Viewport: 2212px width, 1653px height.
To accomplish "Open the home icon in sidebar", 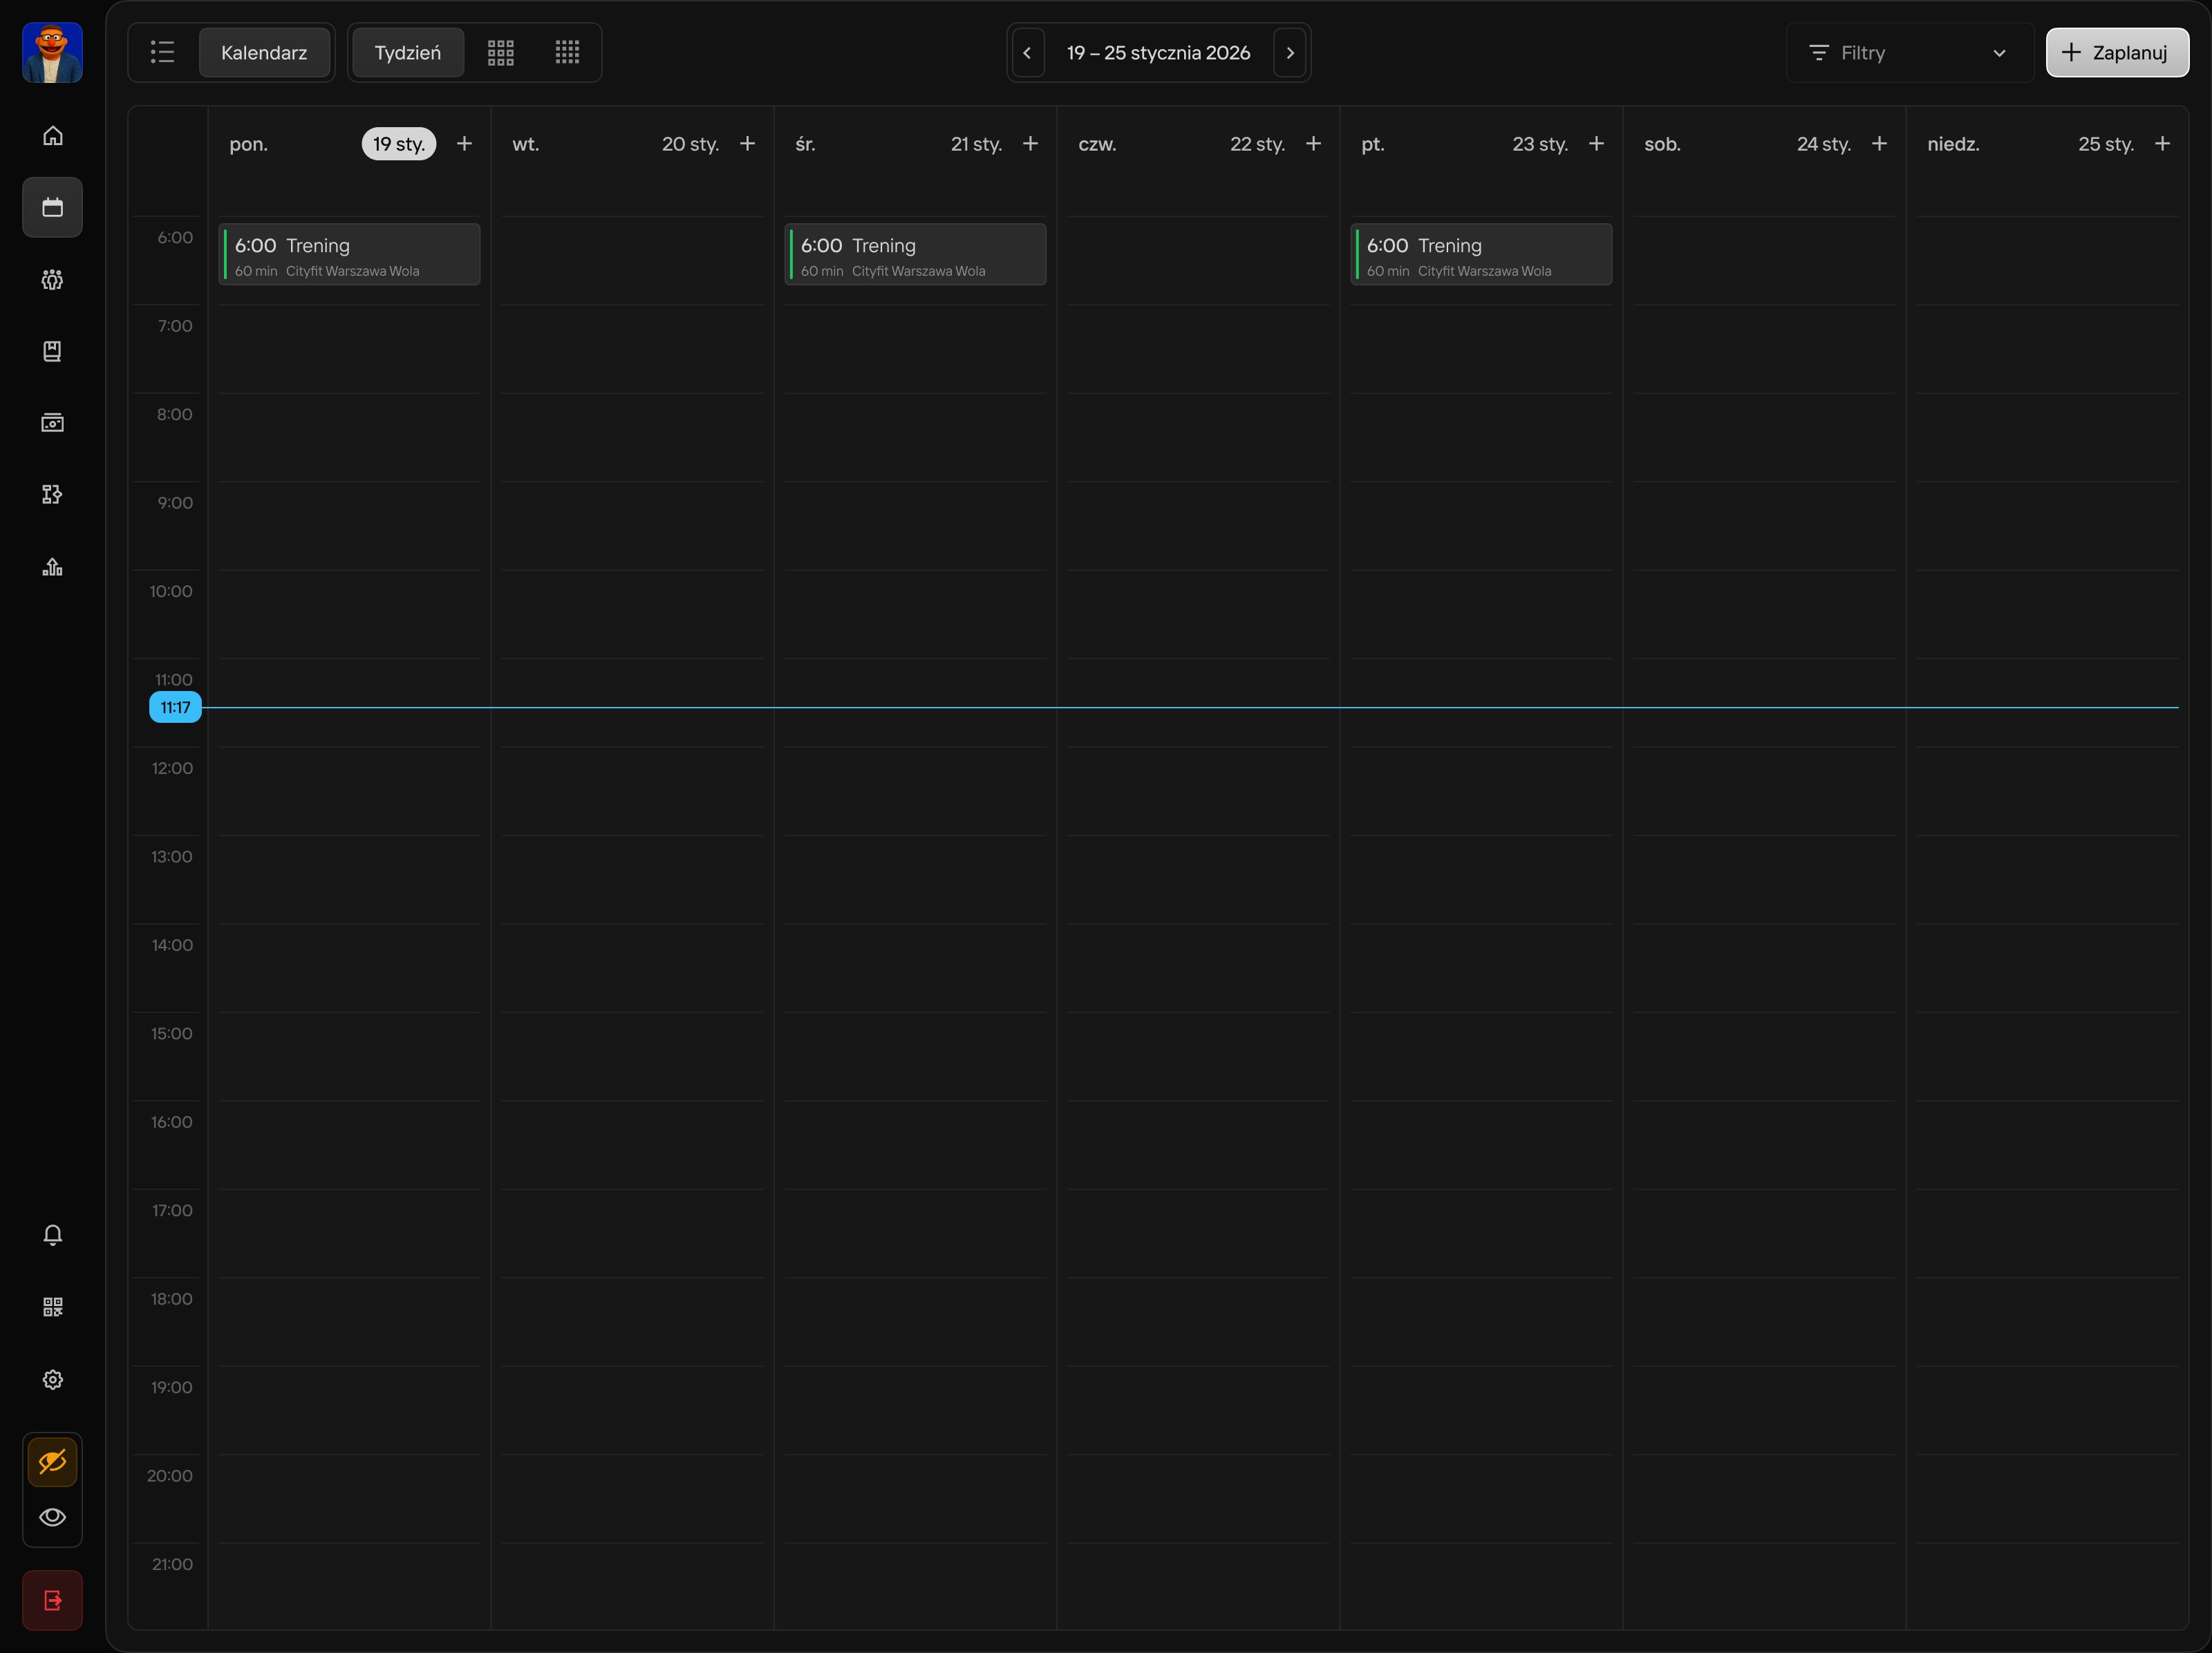I will pyautogui.click(x=53, y=136).
